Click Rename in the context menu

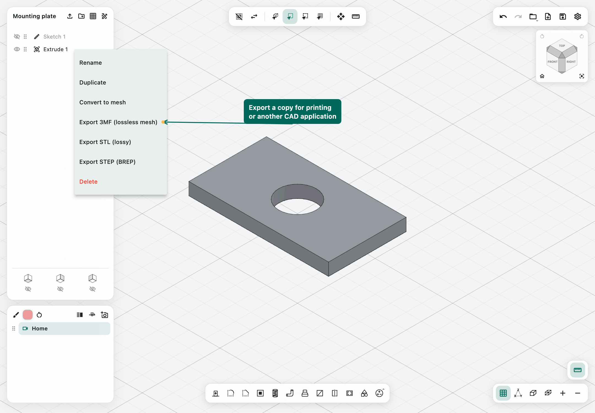tap(120, 63)
